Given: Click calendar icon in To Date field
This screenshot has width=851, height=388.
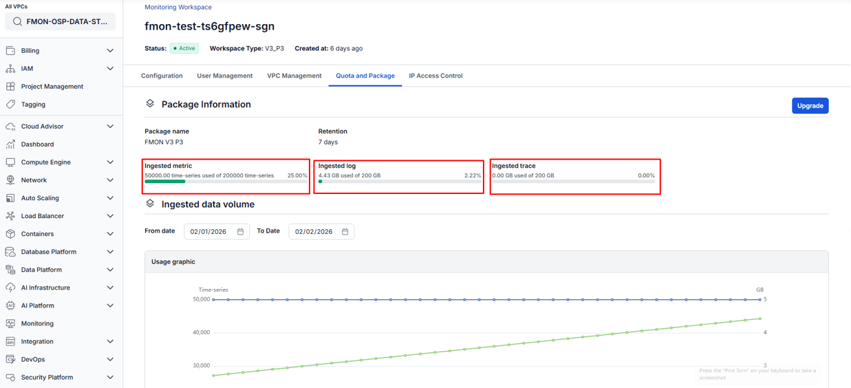Looking at the screenshot, I should [345, 232].
